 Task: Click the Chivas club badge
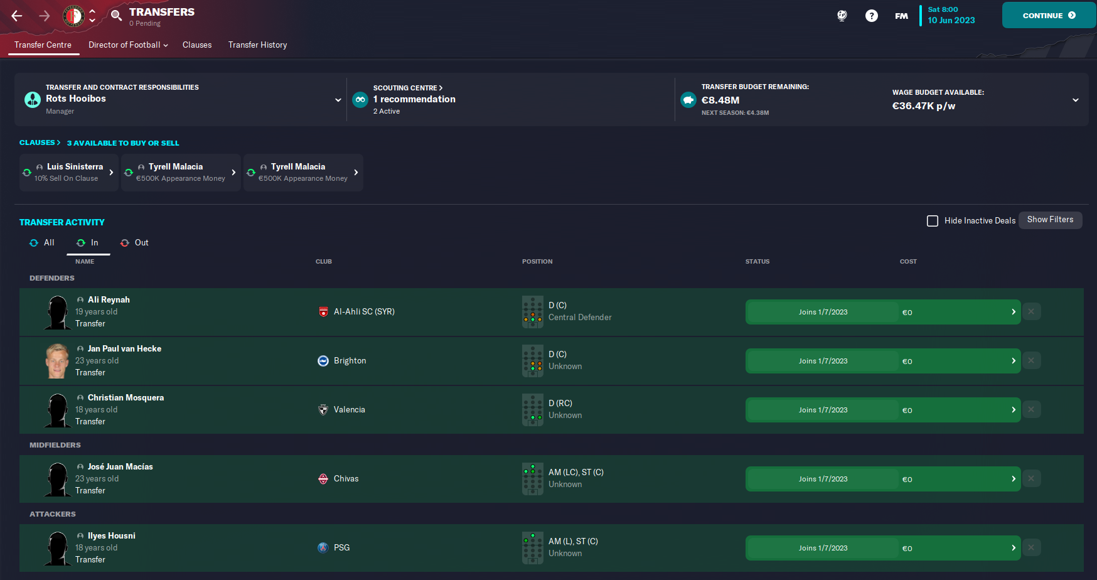click(x=323, y=479)
